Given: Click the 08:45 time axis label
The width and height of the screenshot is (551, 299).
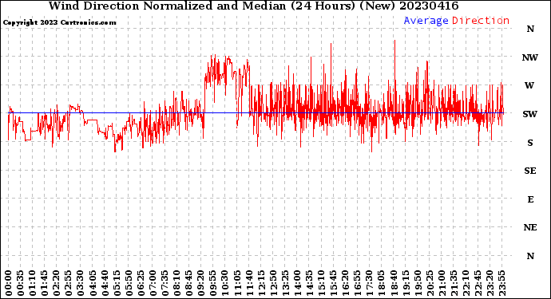Looking at the screenshot, I should click(189, 284).
